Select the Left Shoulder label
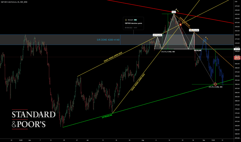This screenshot has width=241, height=142. click(x=157, y=35)
